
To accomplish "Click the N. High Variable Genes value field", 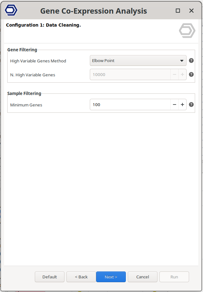I will click(x=130, y=75).
